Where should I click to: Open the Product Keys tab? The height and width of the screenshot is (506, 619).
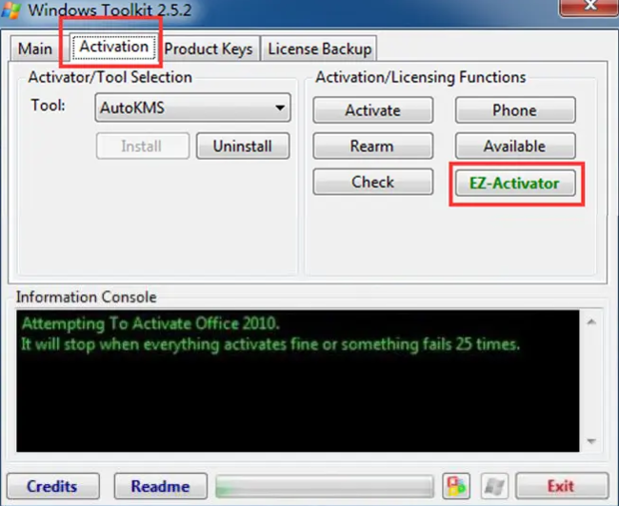[209, 49]
